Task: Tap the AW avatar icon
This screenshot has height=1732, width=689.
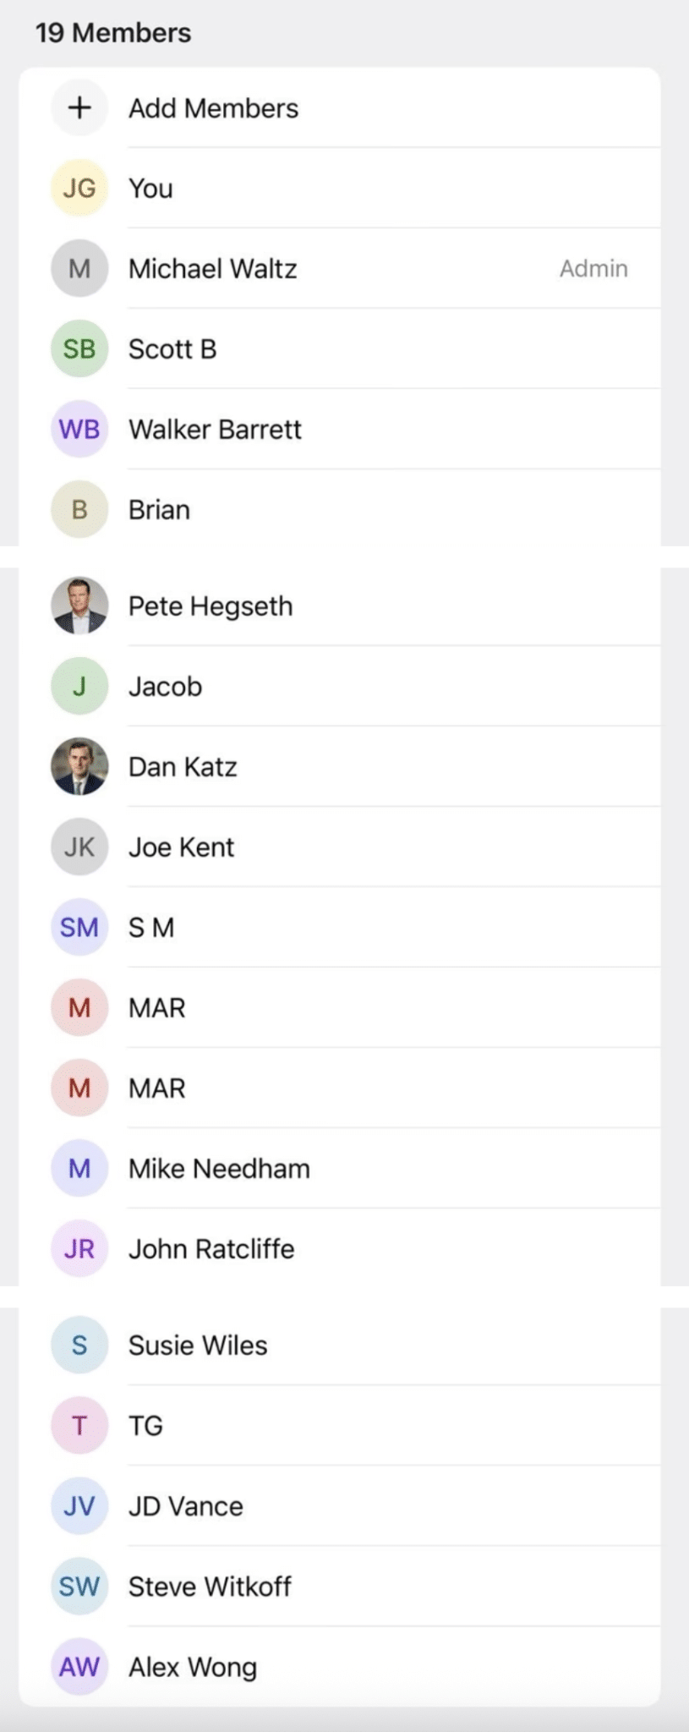Action: point(79,1667)
